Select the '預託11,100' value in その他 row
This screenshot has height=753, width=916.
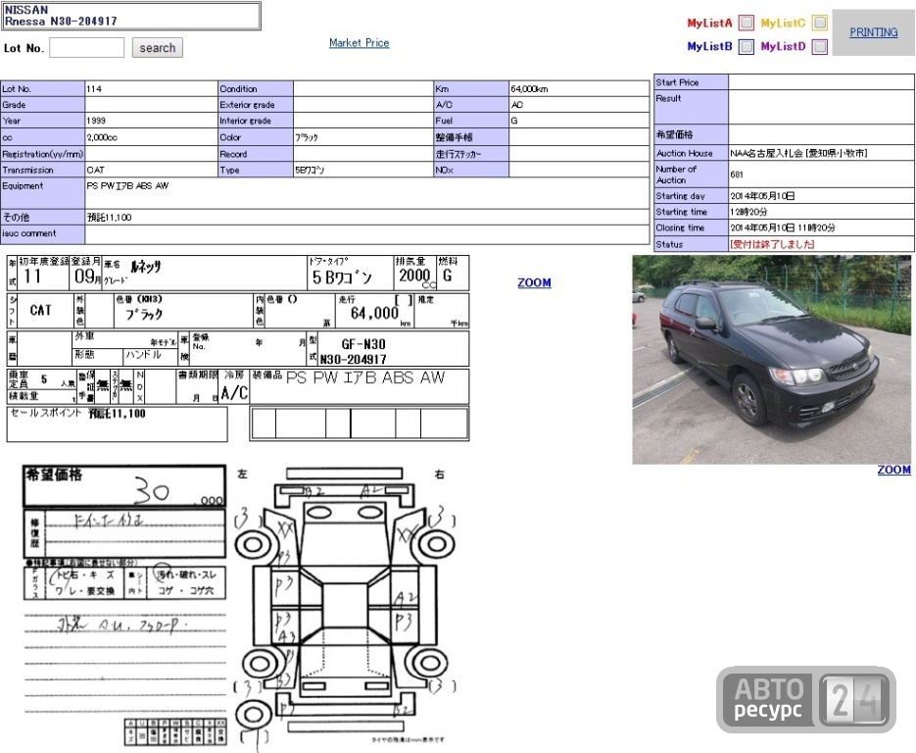pyautogui.click(x=110, y=218)
